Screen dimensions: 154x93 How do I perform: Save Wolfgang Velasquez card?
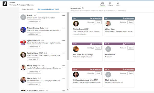click(x=98, y=74)
